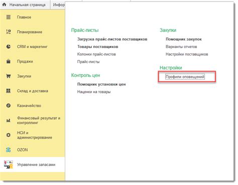Open the highlighted Профили оповещений link
The height and width of the screenshot is (185, 238).
pos(185,76)
